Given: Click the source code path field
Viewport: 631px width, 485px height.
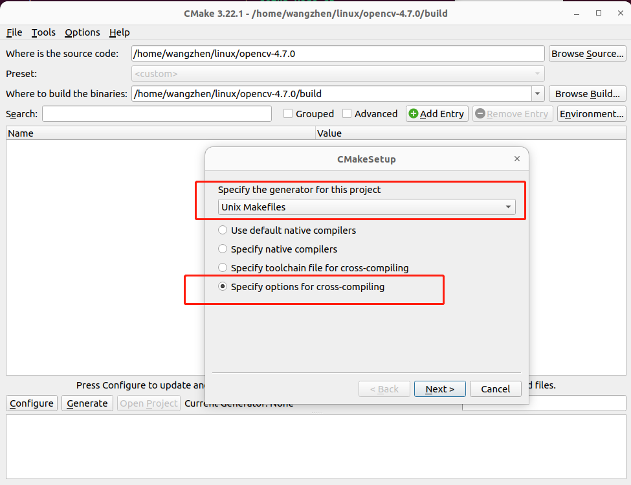Looking at the screenshot, I should tap(338, 54).
